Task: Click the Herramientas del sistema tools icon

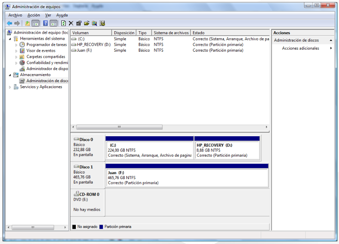Action: coord(16,38)
